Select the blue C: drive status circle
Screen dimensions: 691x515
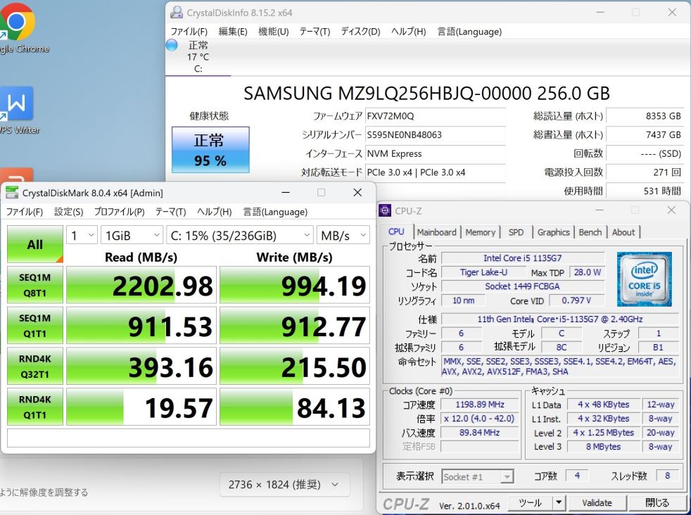pos(172,45)
